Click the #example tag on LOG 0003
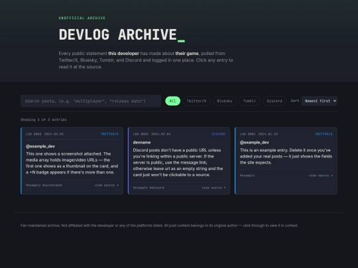This screenshot has width=358, height=268. click(33, 185)
